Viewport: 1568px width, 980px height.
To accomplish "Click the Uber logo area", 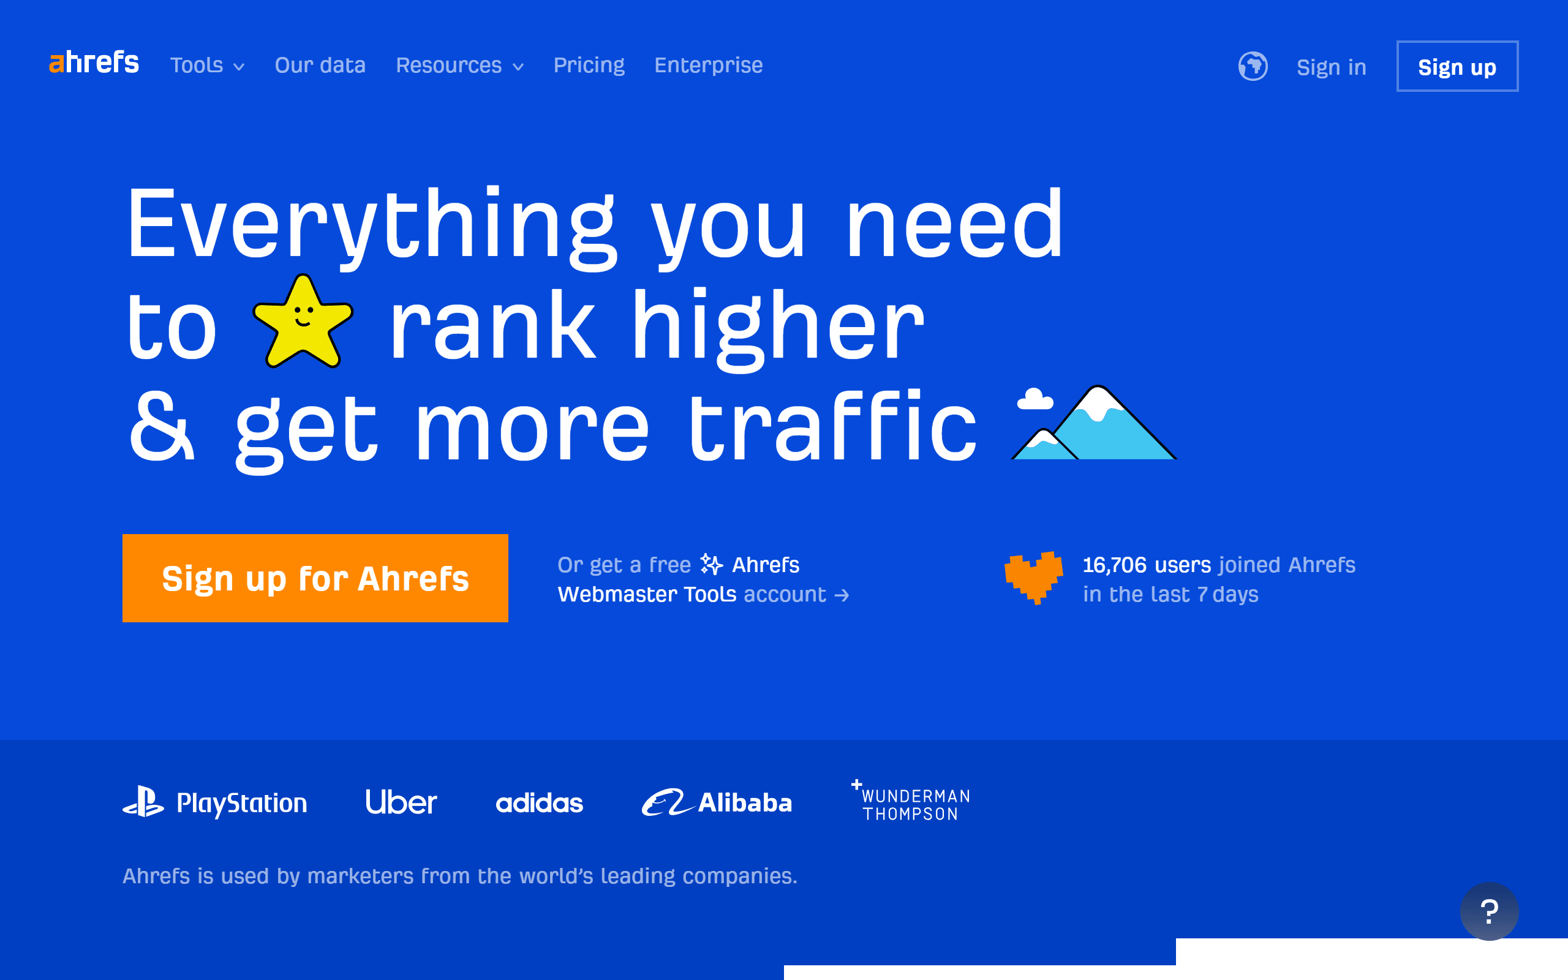I will pos(399,803).
